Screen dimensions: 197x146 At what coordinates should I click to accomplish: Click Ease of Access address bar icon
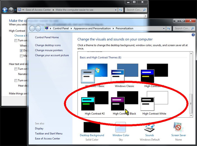(19, 10)
